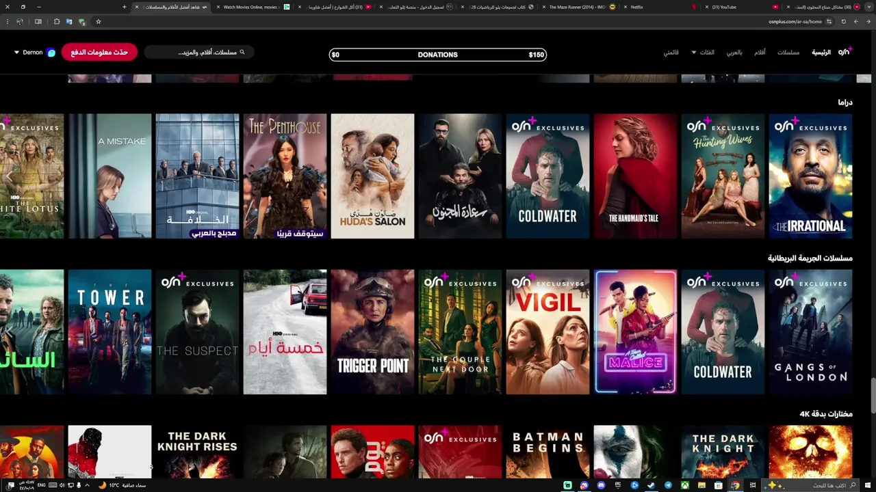Open The Penthouse poster
Viewport: 876px width, 492px height.
click(285, 176)
